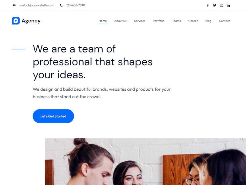Viewport: 246px width, 185px height.
Task: Click the blue Agency logo icon
Action: coord(16,21)
